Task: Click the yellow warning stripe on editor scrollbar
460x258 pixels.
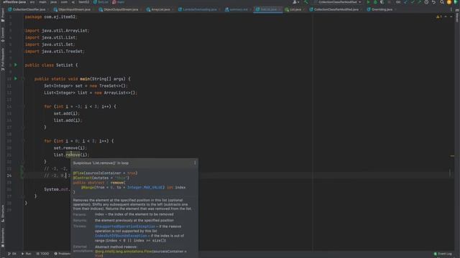Action: pos(452,156)
